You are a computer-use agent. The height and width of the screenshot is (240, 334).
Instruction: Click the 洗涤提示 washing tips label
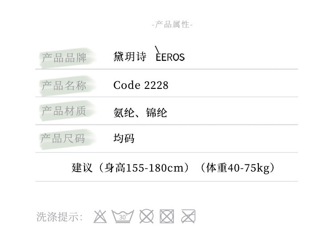click(x=60, y=217)
